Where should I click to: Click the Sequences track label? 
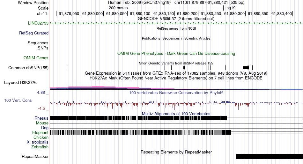pos(38,43)
